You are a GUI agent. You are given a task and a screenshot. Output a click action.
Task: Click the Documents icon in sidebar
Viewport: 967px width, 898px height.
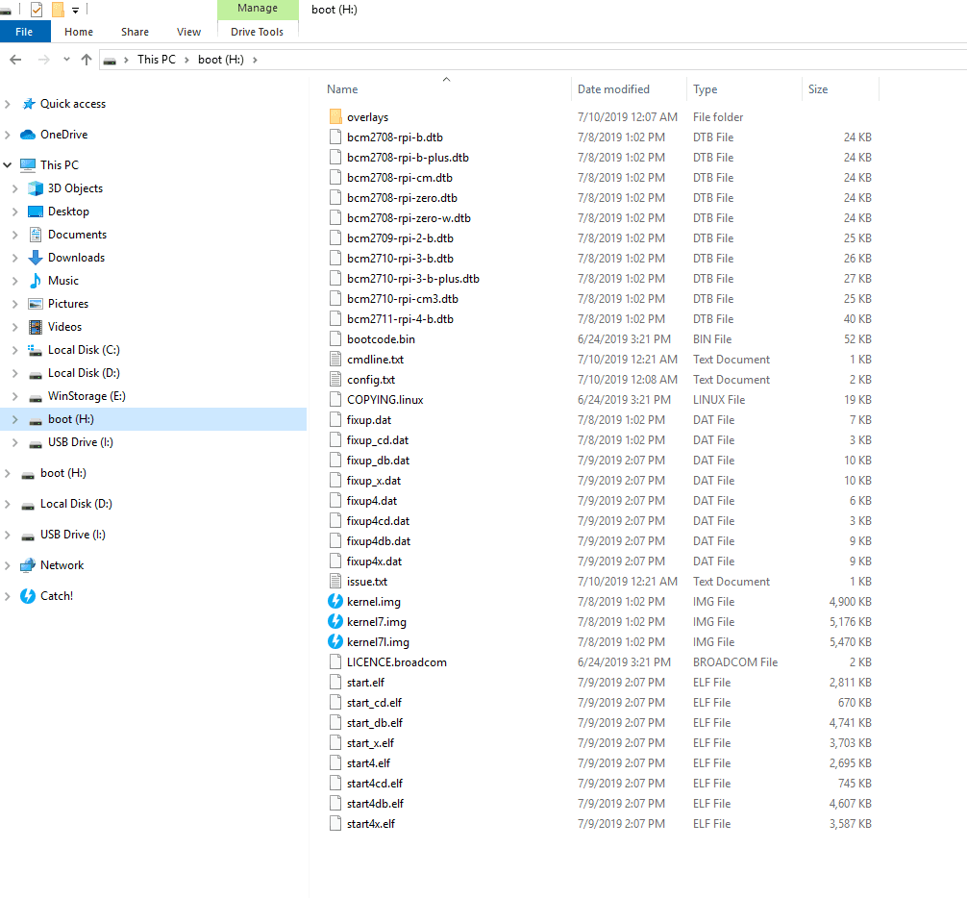pyautogui.click(x=36, y=235)
